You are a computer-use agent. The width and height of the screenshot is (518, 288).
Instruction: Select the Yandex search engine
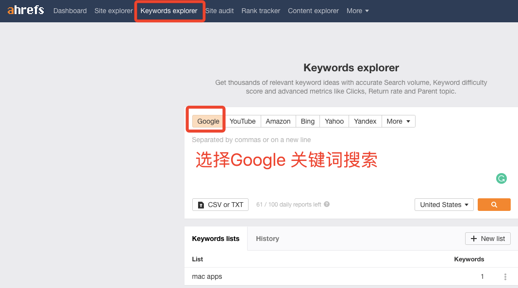coord(365,121)
